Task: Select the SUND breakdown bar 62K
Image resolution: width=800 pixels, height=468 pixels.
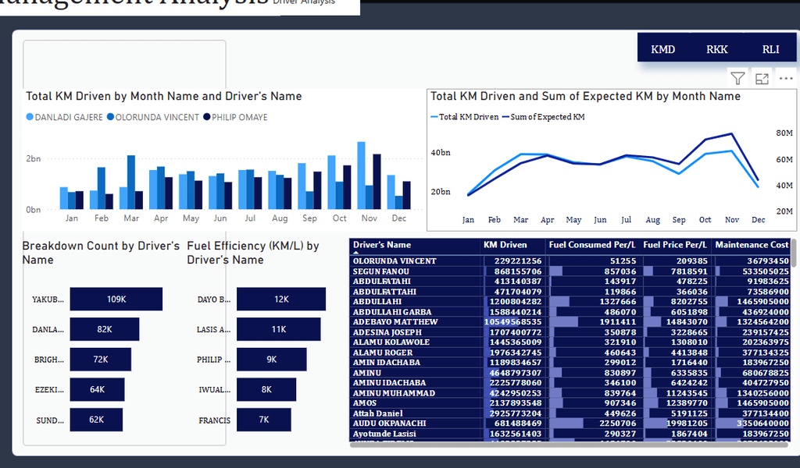Action: (96, 419)
